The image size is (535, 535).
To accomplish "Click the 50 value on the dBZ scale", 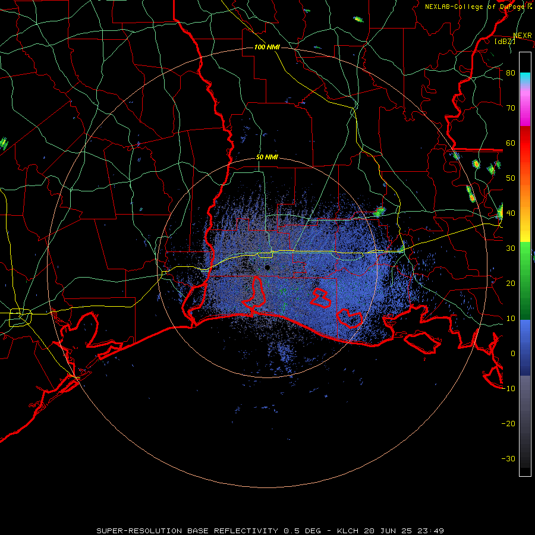I will coord(511,178).
